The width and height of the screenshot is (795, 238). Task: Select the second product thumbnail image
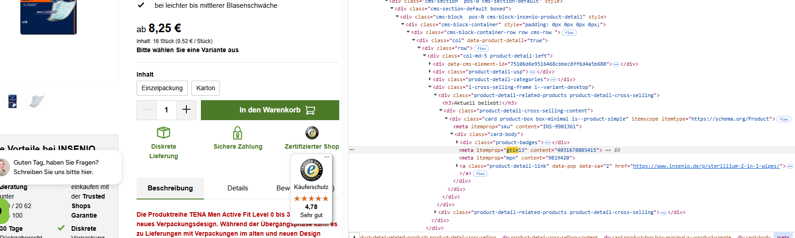click(x=36, y=101)
